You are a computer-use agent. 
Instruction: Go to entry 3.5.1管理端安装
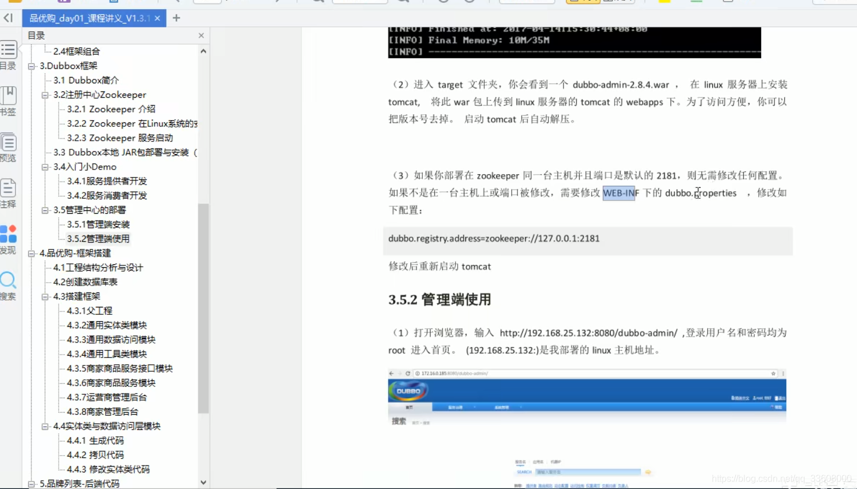(x=98, y=224)
